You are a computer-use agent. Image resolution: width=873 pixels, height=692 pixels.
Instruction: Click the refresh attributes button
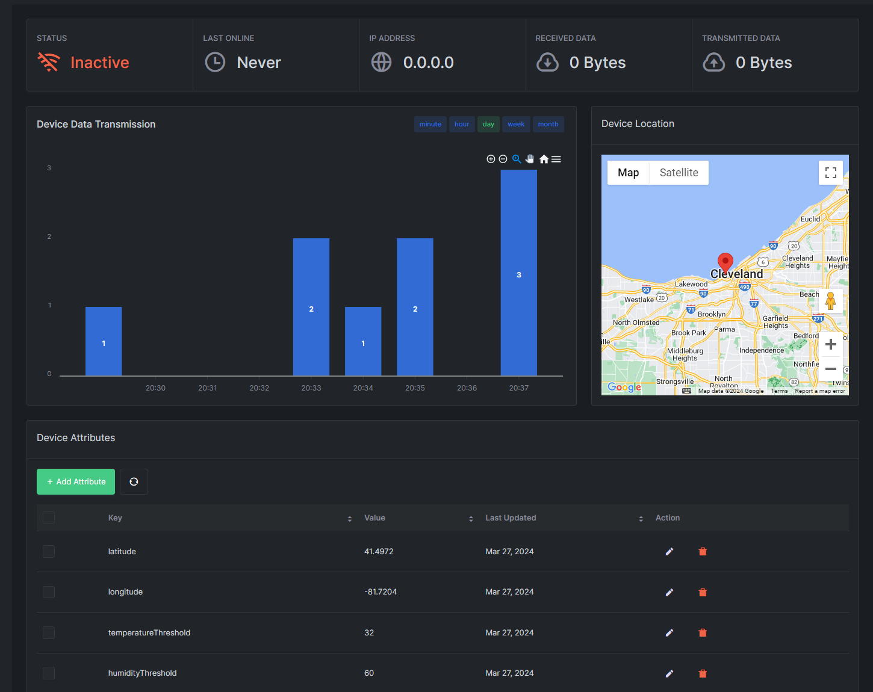134,481
